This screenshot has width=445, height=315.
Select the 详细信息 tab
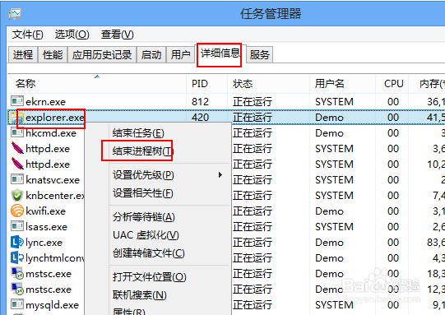[220, 53]
